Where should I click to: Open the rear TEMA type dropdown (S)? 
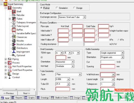click(78, 53)
